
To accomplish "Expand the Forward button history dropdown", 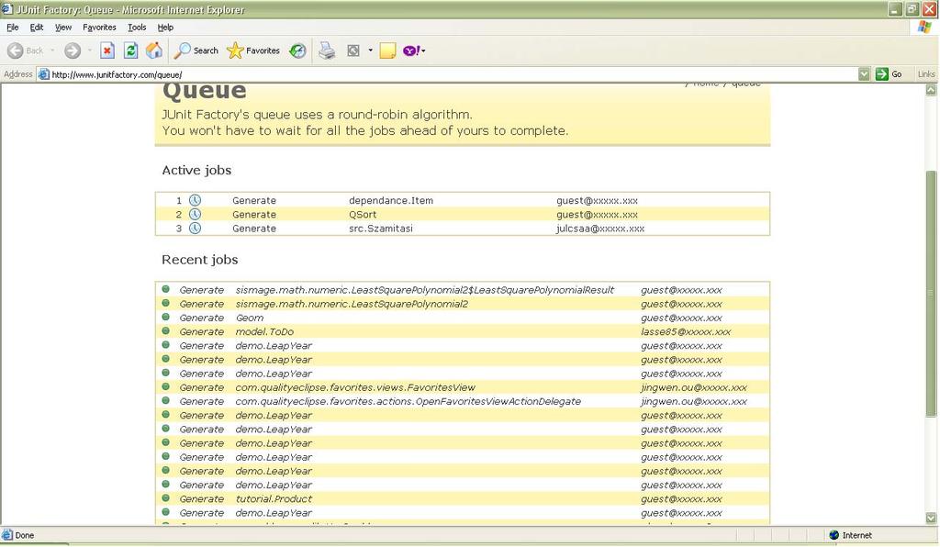I will 89,50.
